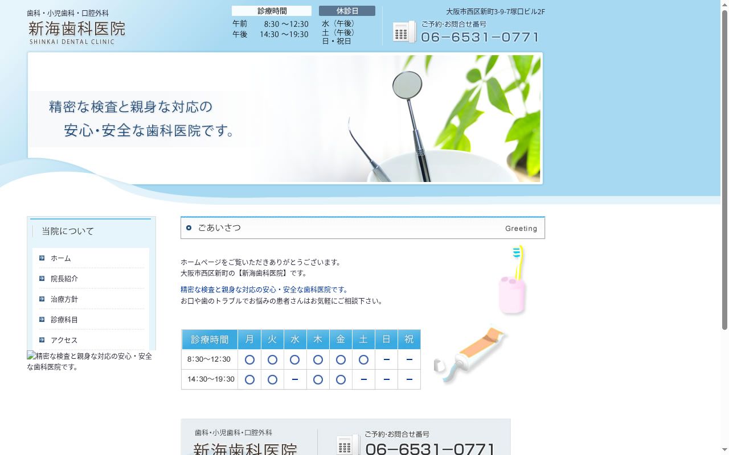Click the address 大阪市西区新町3-9-7塚口ビル2F
This screenshot has width=729, height=455.
[495, 12]
